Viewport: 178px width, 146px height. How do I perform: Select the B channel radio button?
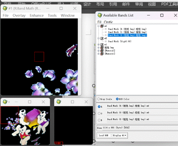point(99,120)
